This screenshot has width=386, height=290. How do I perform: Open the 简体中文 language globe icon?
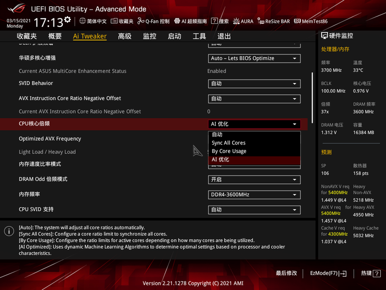[x=83, y=21]
